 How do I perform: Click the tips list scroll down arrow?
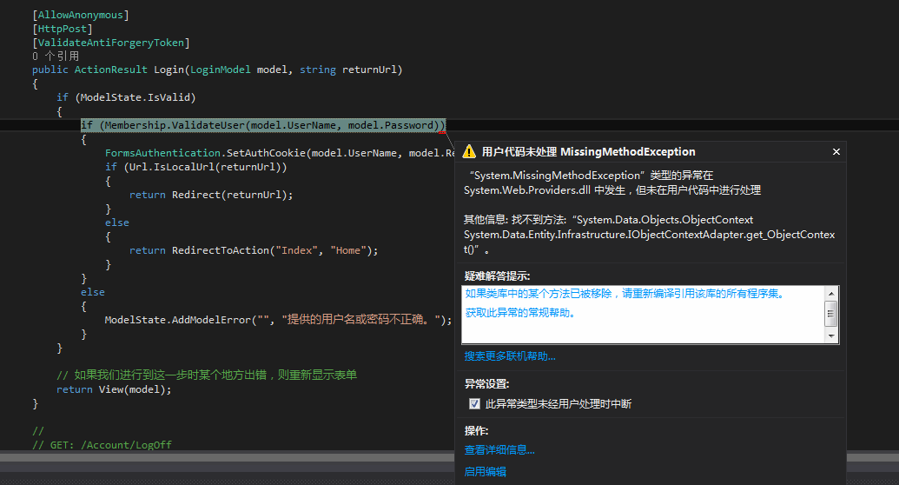(x=830, y=336)
